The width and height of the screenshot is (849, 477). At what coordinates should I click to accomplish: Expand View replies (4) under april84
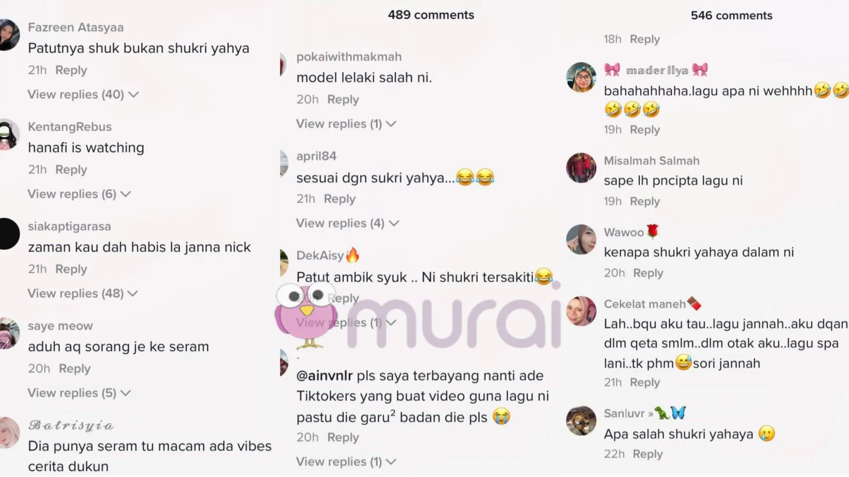pyautogui.click(x=348, y=223)
